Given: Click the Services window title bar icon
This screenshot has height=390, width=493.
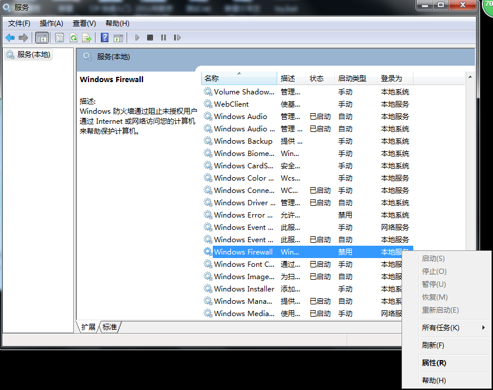Looking at the screenshot, I should [x=7, y=7].
